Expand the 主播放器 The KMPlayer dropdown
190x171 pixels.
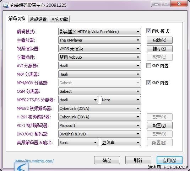coord(99,40)
